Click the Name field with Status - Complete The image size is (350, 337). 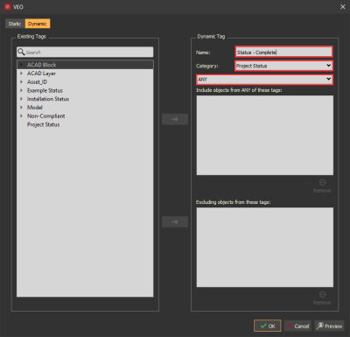(283, 53)
